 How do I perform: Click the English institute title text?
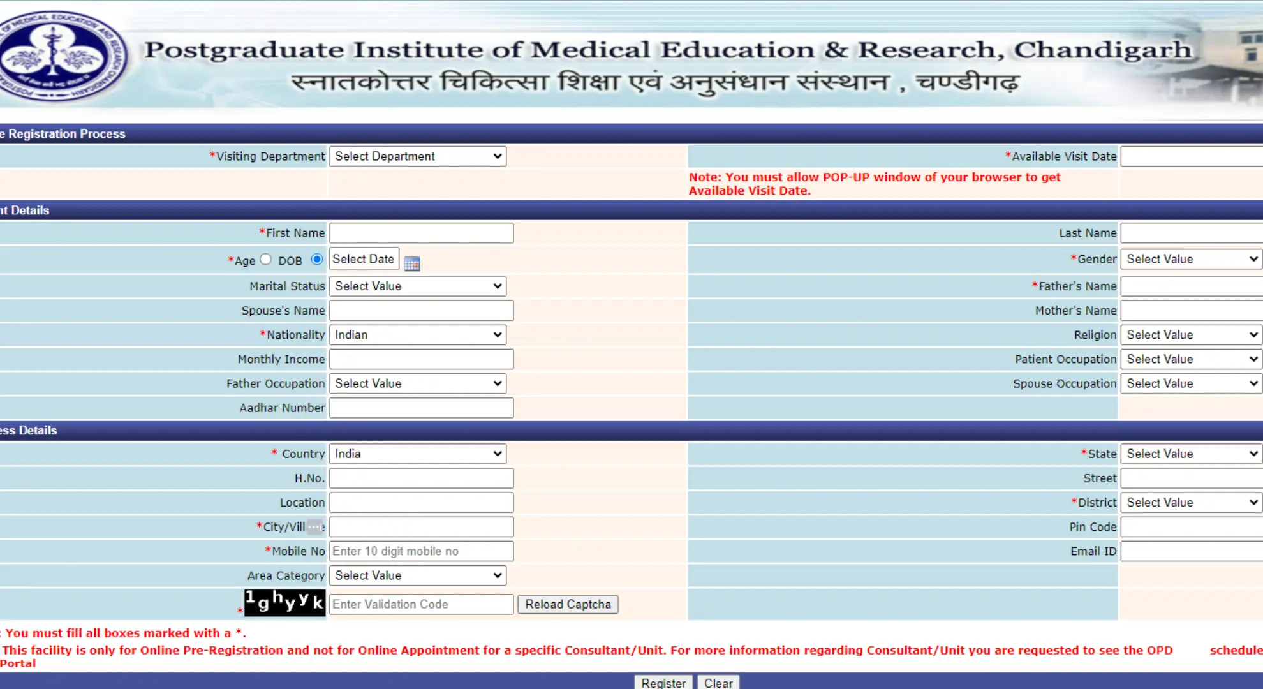tap(668, 50)
